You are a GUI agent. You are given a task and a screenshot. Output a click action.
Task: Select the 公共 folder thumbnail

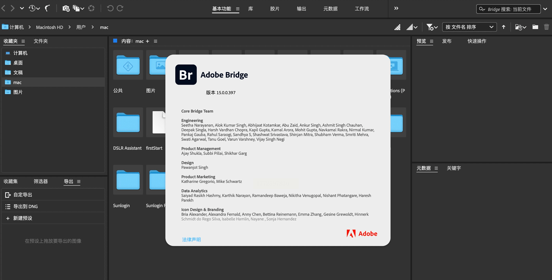128,65
